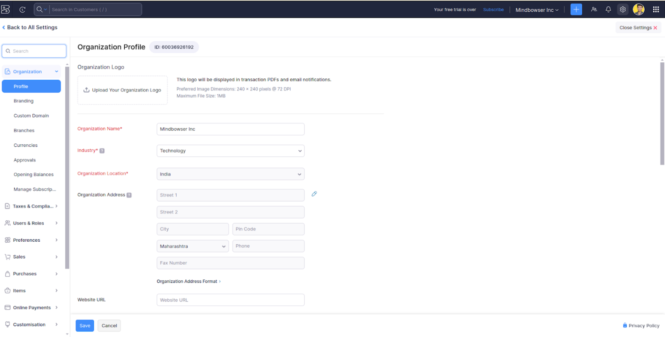The width and height of the screenshot is (665, 337).
Task: Open the Currencies settings page
Action: tap(25, 145)
